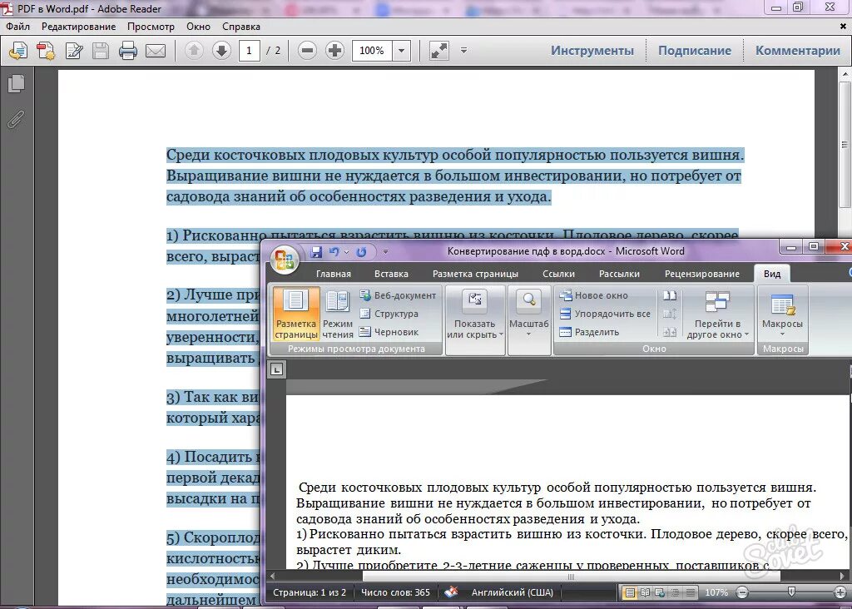Click Английский (США) language in status bar

point(513,592)
